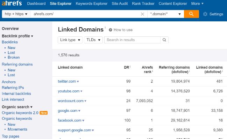Viewport: 227px width, 139px height.
Task: Open Keywords Explorer
Action: click(x=92, y=4)
